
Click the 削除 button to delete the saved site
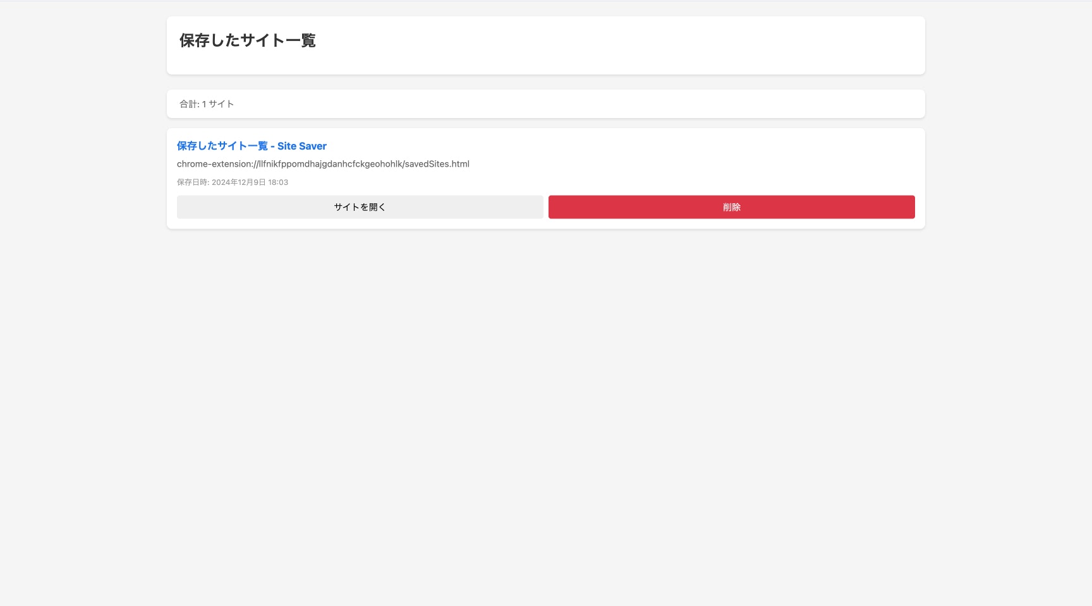click(x=732, y=206)
